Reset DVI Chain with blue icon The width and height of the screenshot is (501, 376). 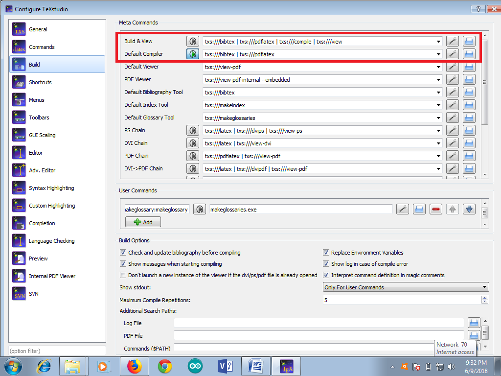coord(469,143)
